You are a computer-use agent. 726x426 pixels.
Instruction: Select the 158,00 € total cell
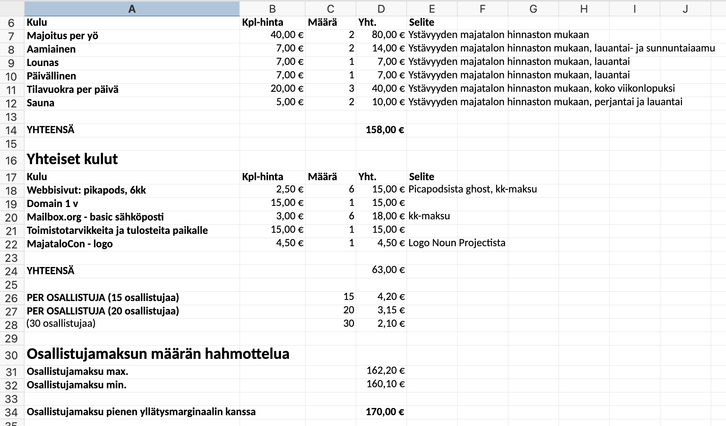[385, 130]
